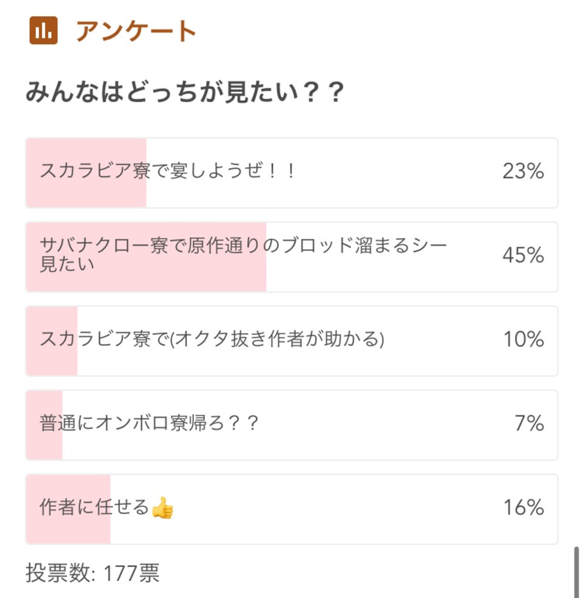Click the bar chart poll icon
This screenshot has height=598, width=583.
(44, 30)
